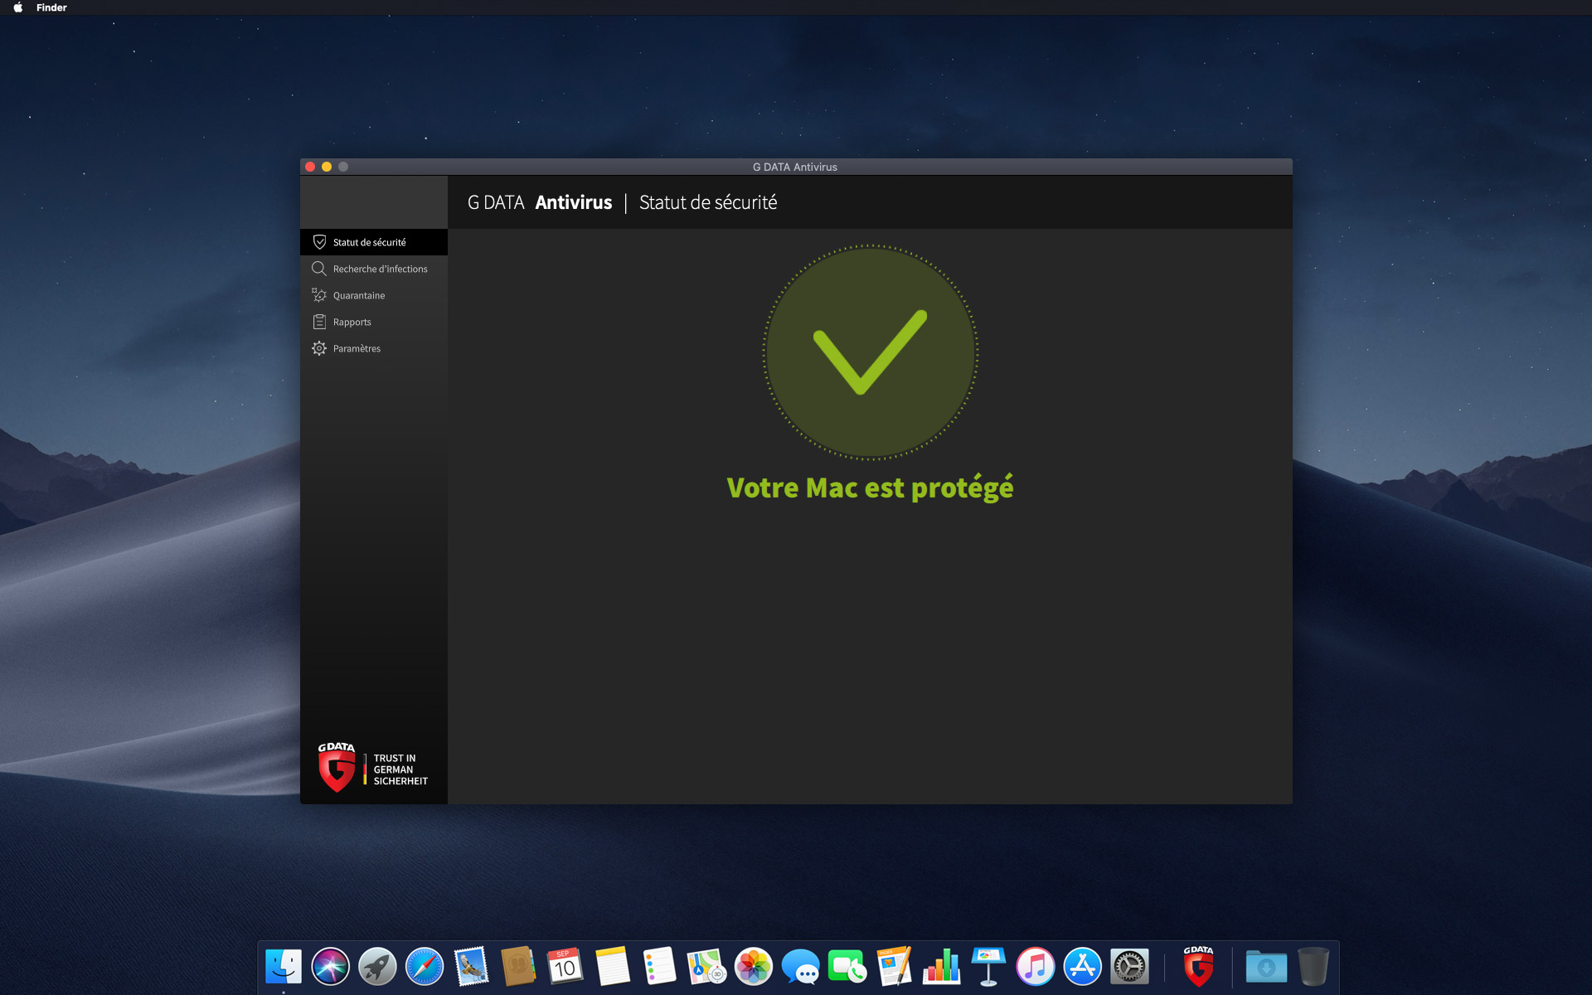This screenshot has height=995, width=1592.
Task: Click the G DATA Antivirus Dock icon
Action: click(1199, 967)
